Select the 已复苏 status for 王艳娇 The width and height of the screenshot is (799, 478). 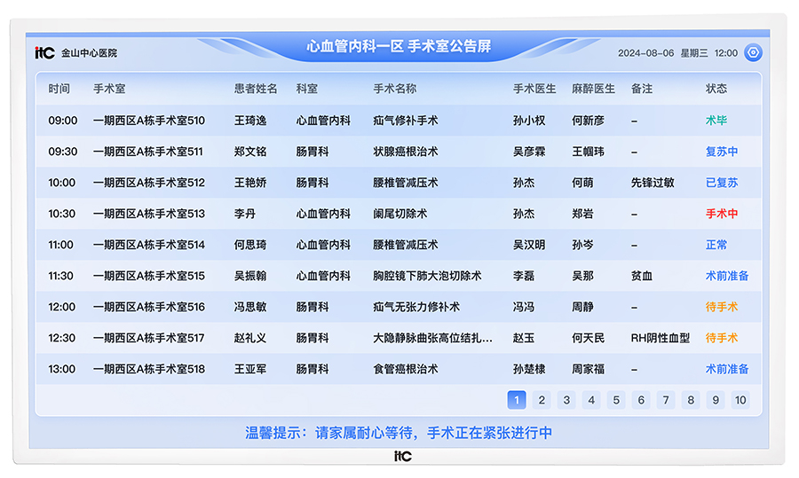(x=722, y=183)
